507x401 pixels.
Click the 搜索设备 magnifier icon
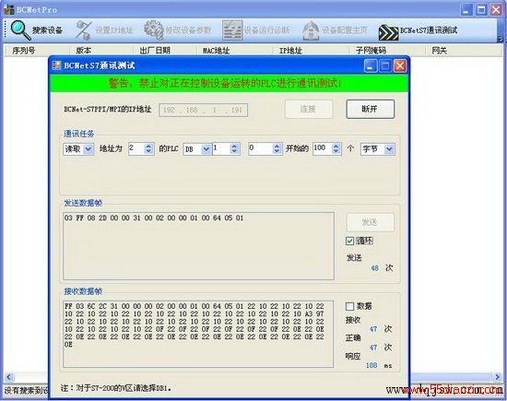pos(20,30)
